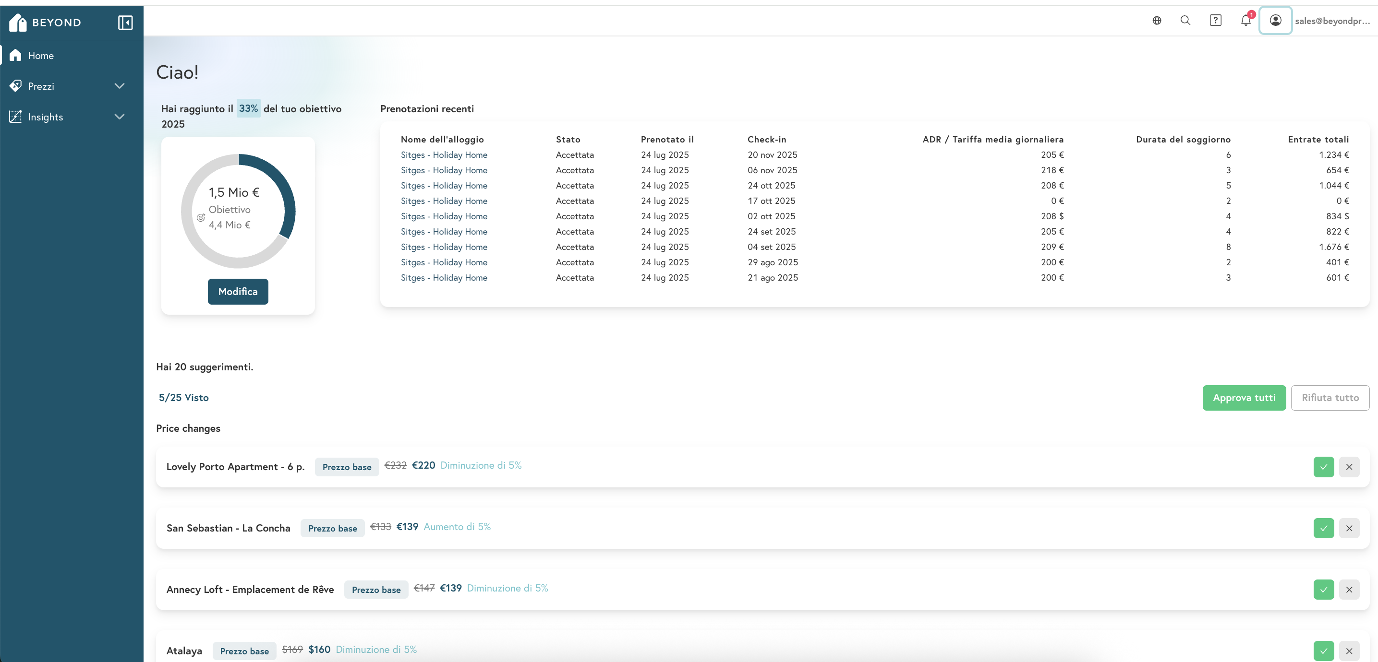
Task: Expand the Insights menu chevron
Action: point(119,117)
